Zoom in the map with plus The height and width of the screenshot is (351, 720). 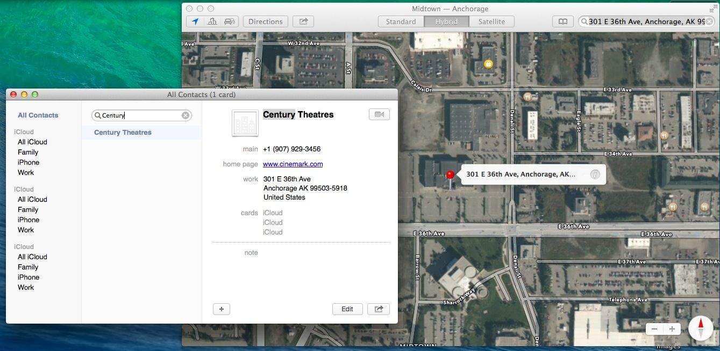tap(672, 329)
